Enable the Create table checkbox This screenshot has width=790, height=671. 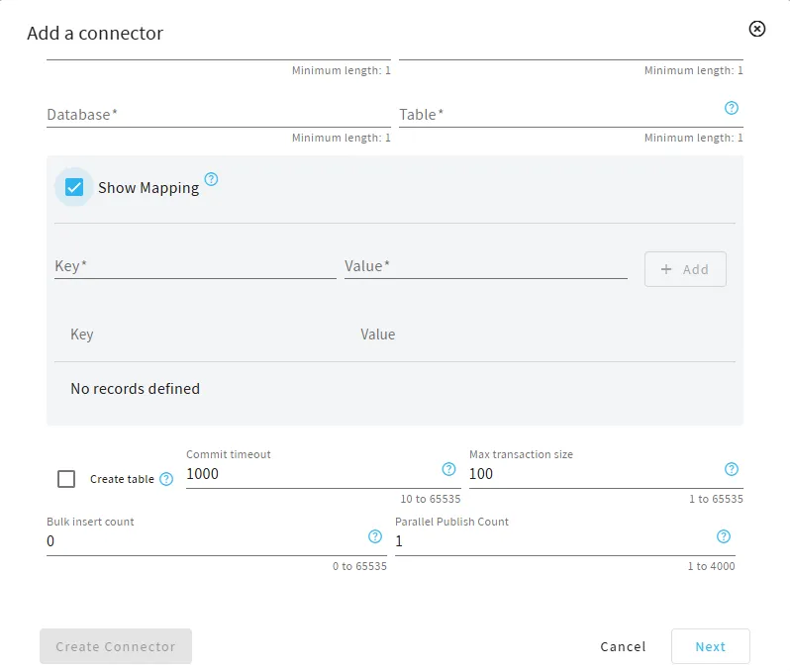(x=66, y=479)
